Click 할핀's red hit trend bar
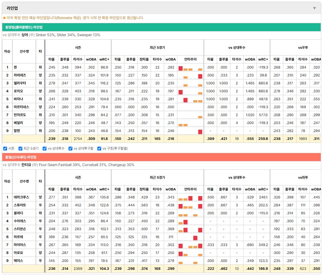 pos(200,132)
